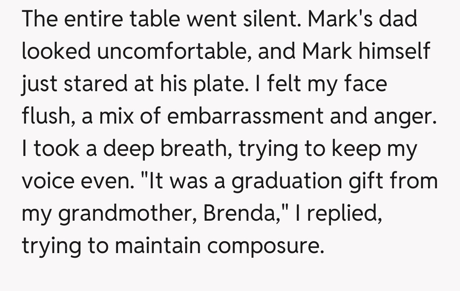This screenshot has width=460, height=291.
Task: Click the name "Brenda"
Action: click(240, 213)
